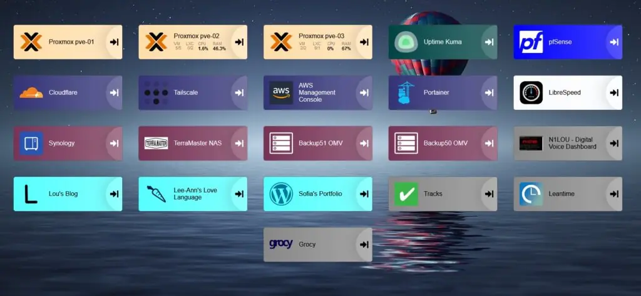
Task: Click the Backup51 OMV server icon
Action: point(281,143)
